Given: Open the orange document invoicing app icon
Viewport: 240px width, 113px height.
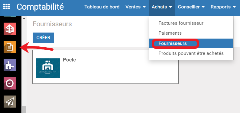Looking at the screenshot, I should tap(10, 47).
